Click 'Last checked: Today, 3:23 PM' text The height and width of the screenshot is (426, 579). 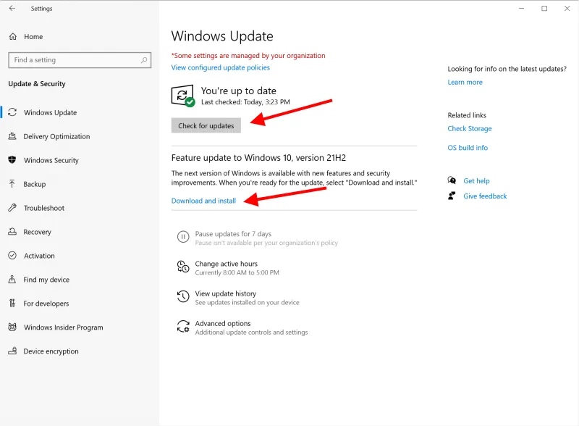[x=245, y=101]
